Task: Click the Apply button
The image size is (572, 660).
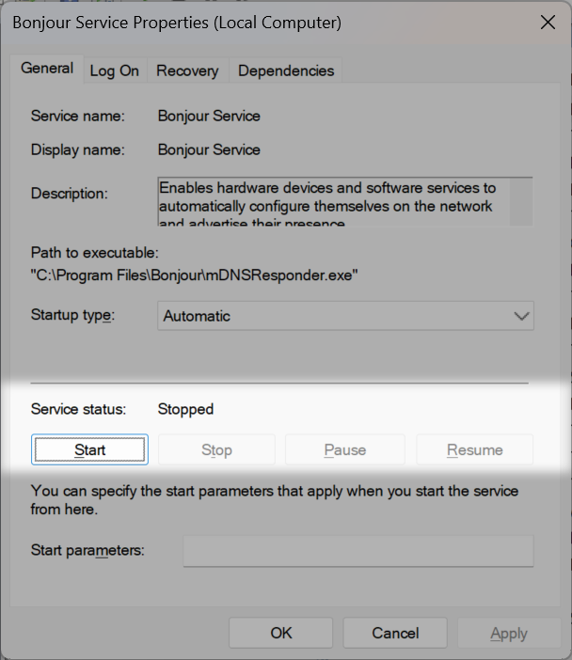Action: click(508, 633)
